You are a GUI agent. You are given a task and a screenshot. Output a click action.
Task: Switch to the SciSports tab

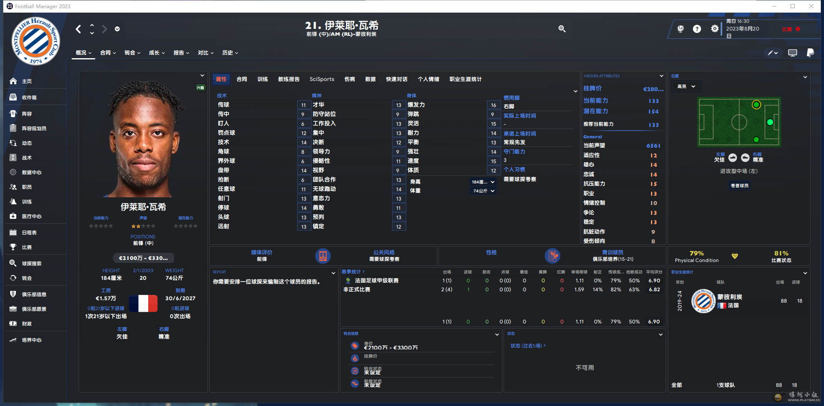pos(322,79)
